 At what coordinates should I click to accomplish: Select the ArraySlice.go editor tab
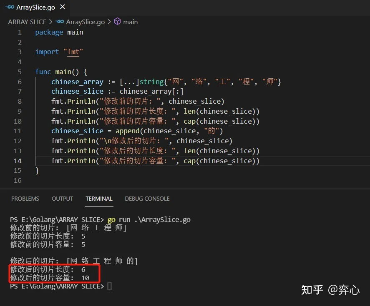[35, 7]
